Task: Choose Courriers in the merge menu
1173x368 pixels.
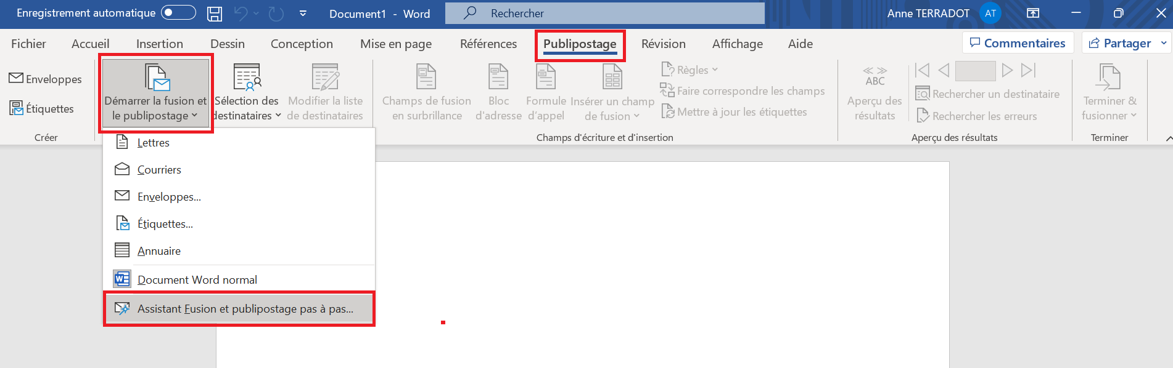Action: click(x=159, y=170)
